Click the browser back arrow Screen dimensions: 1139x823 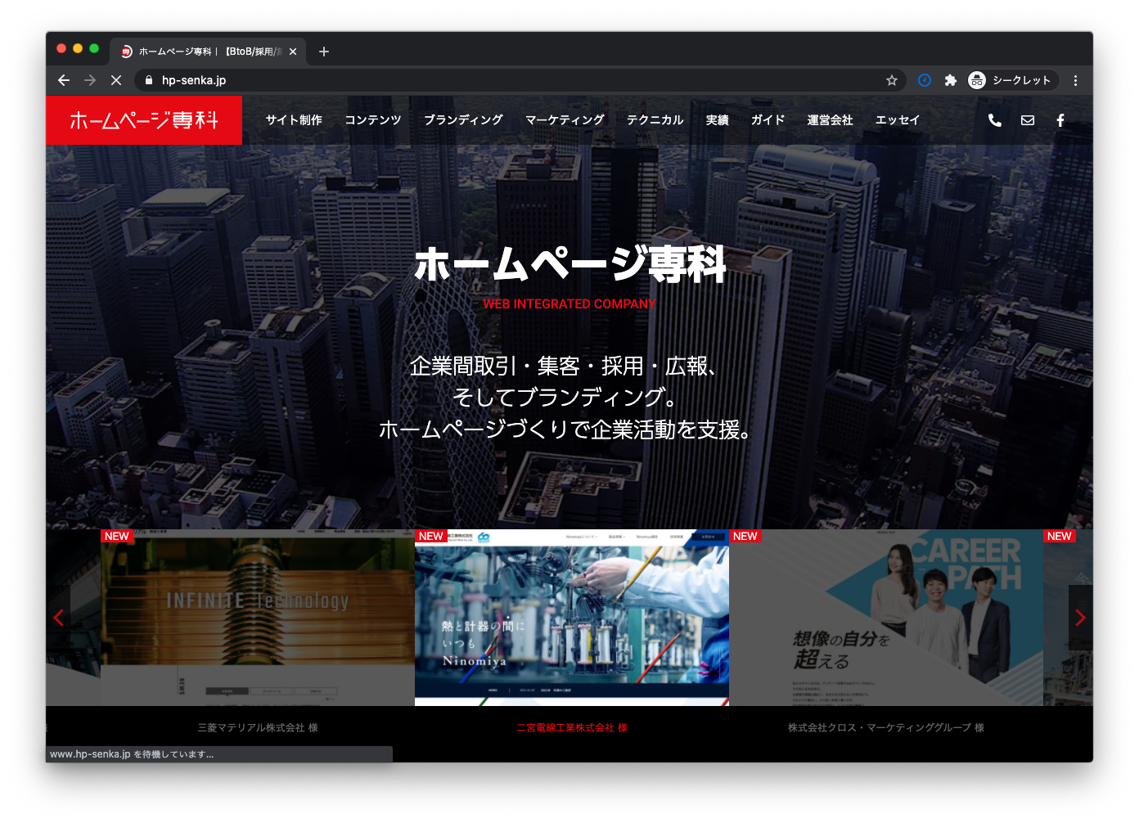click(63, 80)
